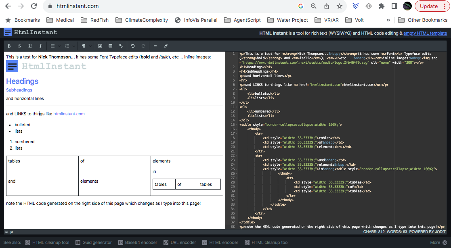Open the HTML cleanup tool beside Guid generator
The image size is (451, 248).
(48, 242)
